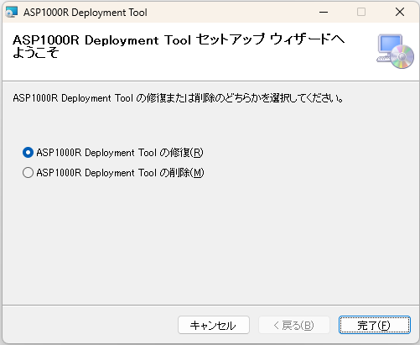
Task: Click the computer and CD setup icon
Action: tap(395, 51)
